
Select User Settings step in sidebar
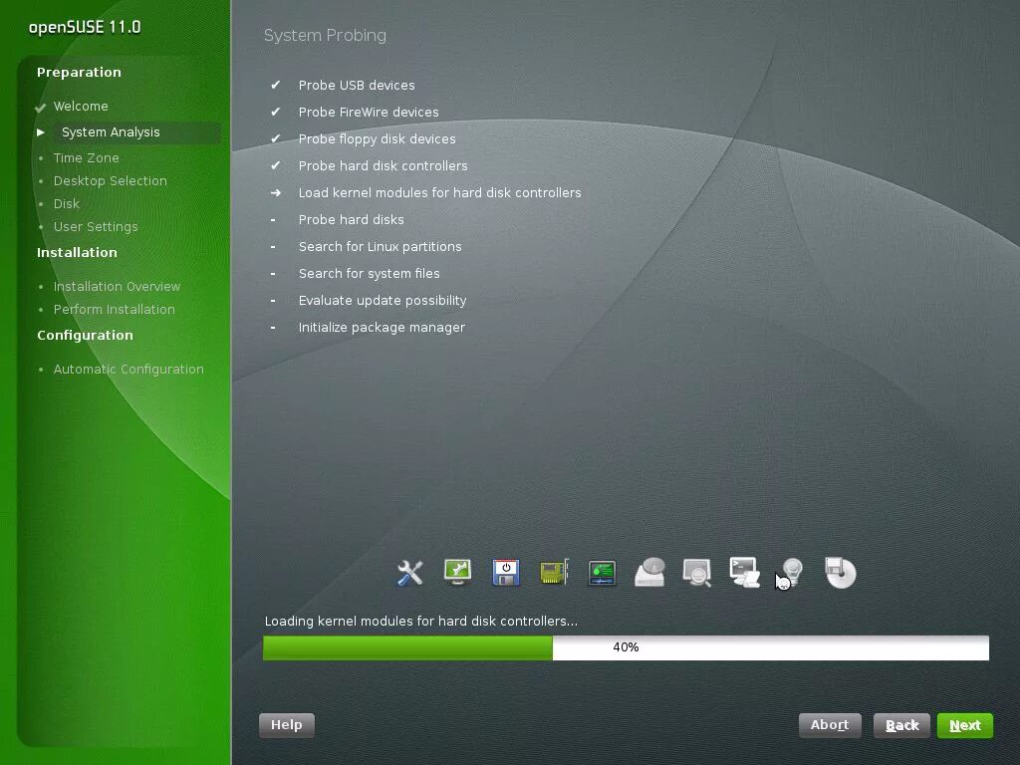click(96, 227)
